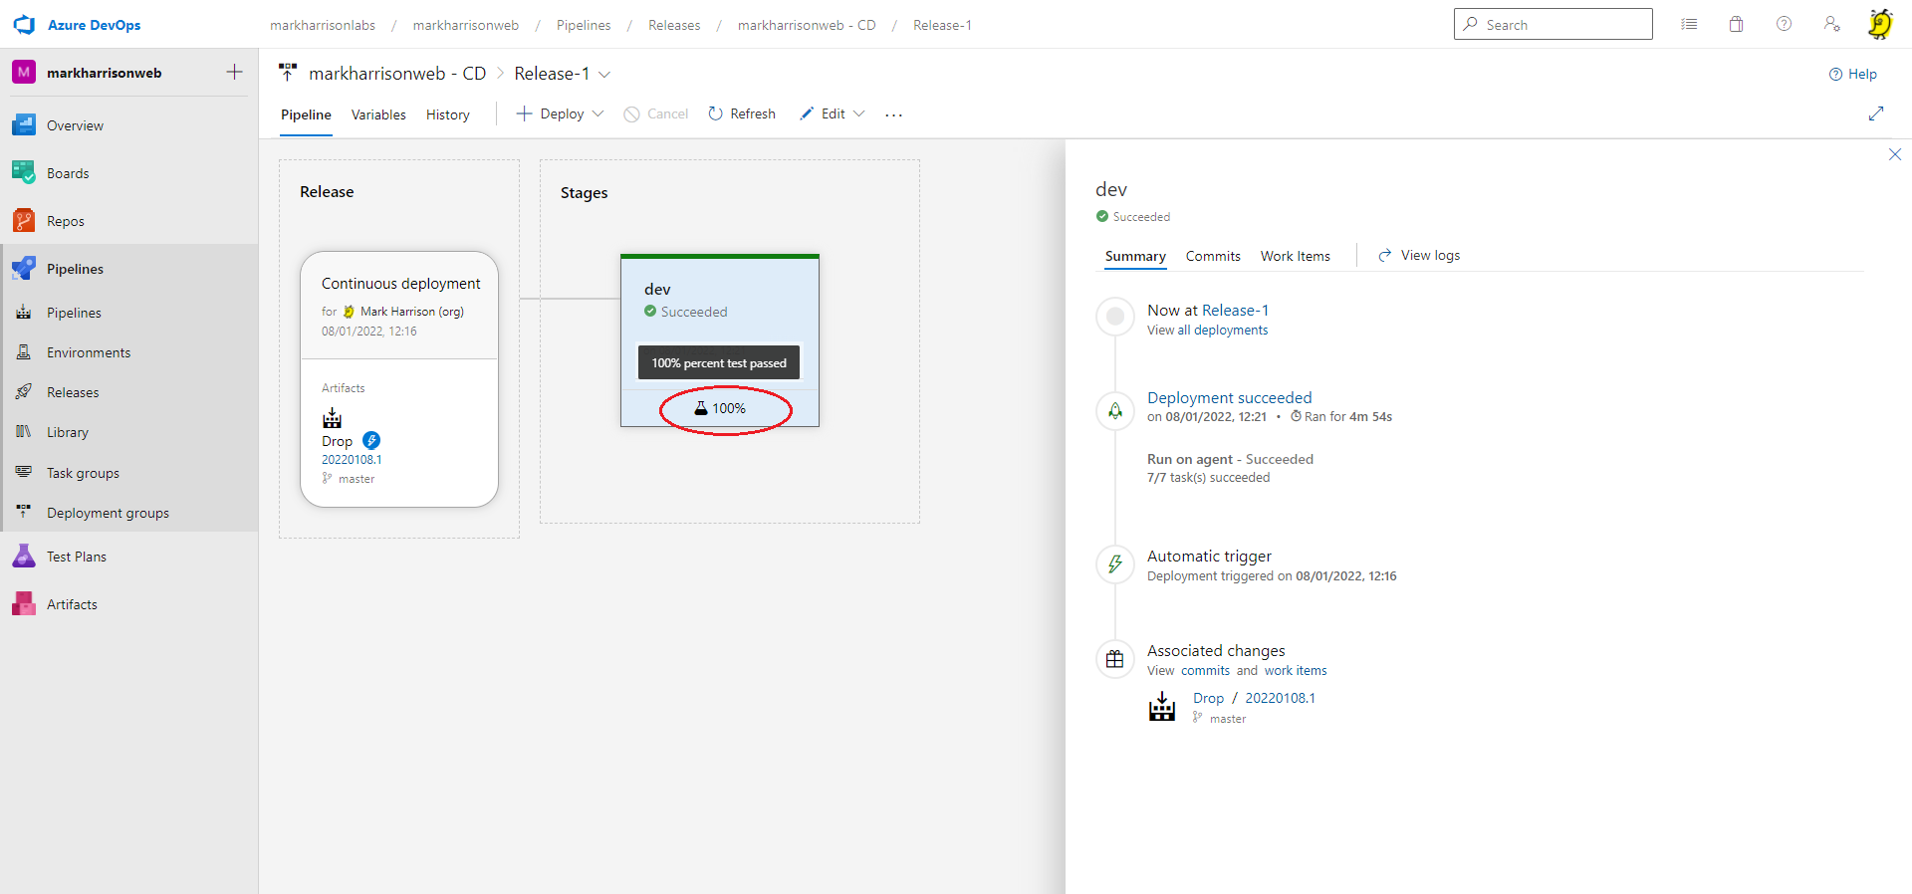
Task: Select the Commits tab in dev panel
Action: 1212,256
